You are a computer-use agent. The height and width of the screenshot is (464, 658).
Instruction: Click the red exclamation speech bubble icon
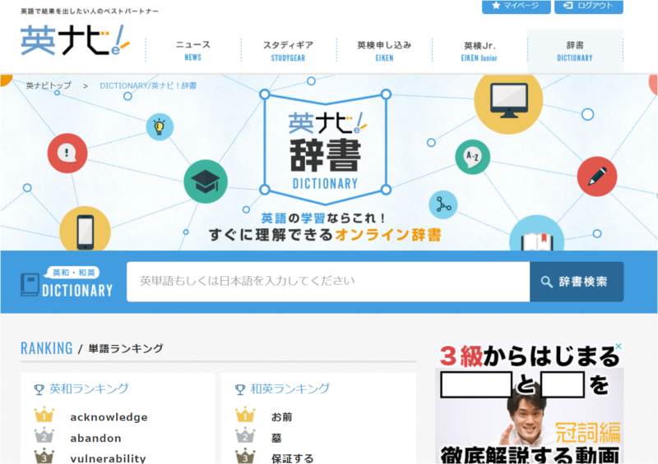[x=67, y=153]
